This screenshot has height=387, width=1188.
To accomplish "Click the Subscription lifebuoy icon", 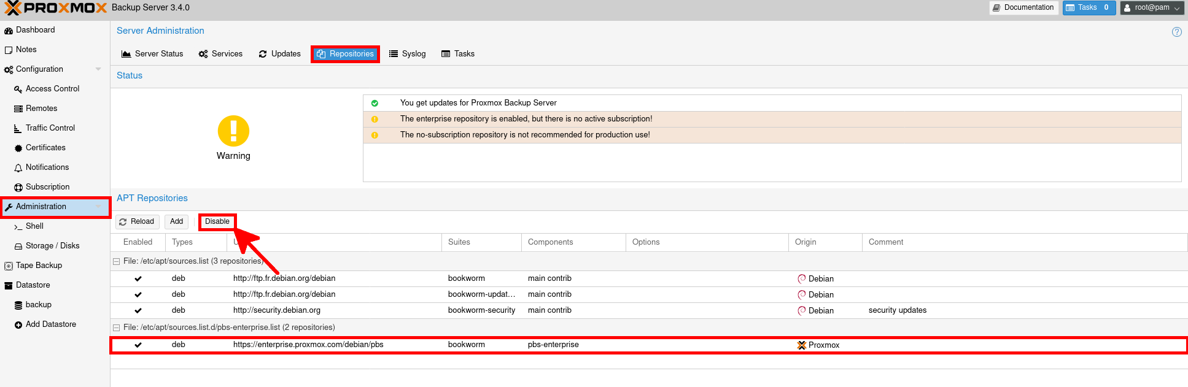I will [18, 187].
